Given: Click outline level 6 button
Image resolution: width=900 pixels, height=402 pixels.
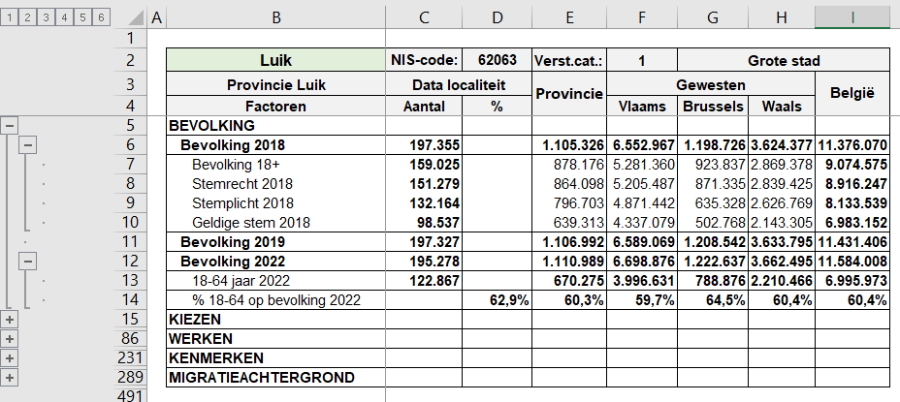Looking at the screenshot, I should [101, 17].
